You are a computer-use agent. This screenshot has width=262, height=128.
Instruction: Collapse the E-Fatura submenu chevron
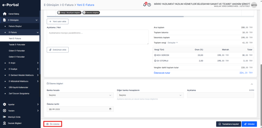coord(37,32)
